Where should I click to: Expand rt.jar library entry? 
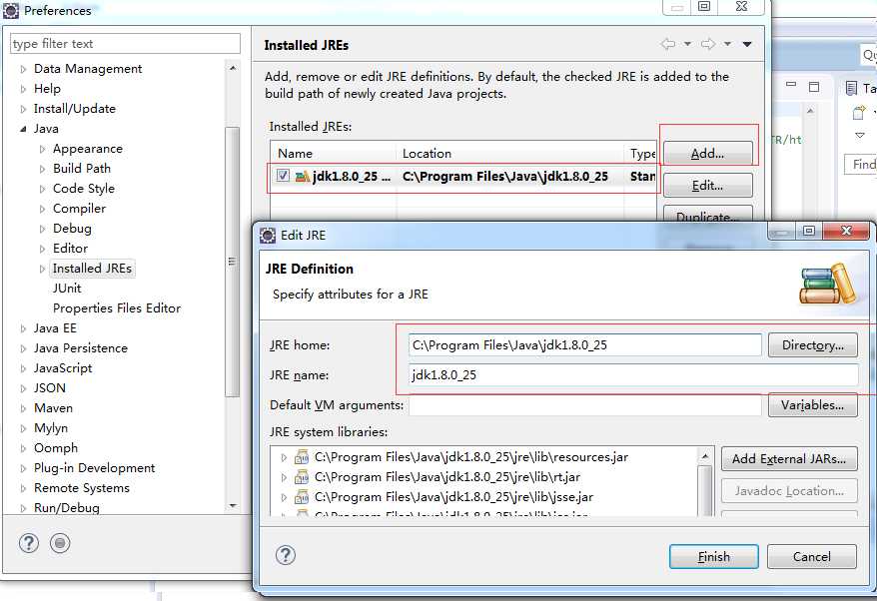[284, 477]
